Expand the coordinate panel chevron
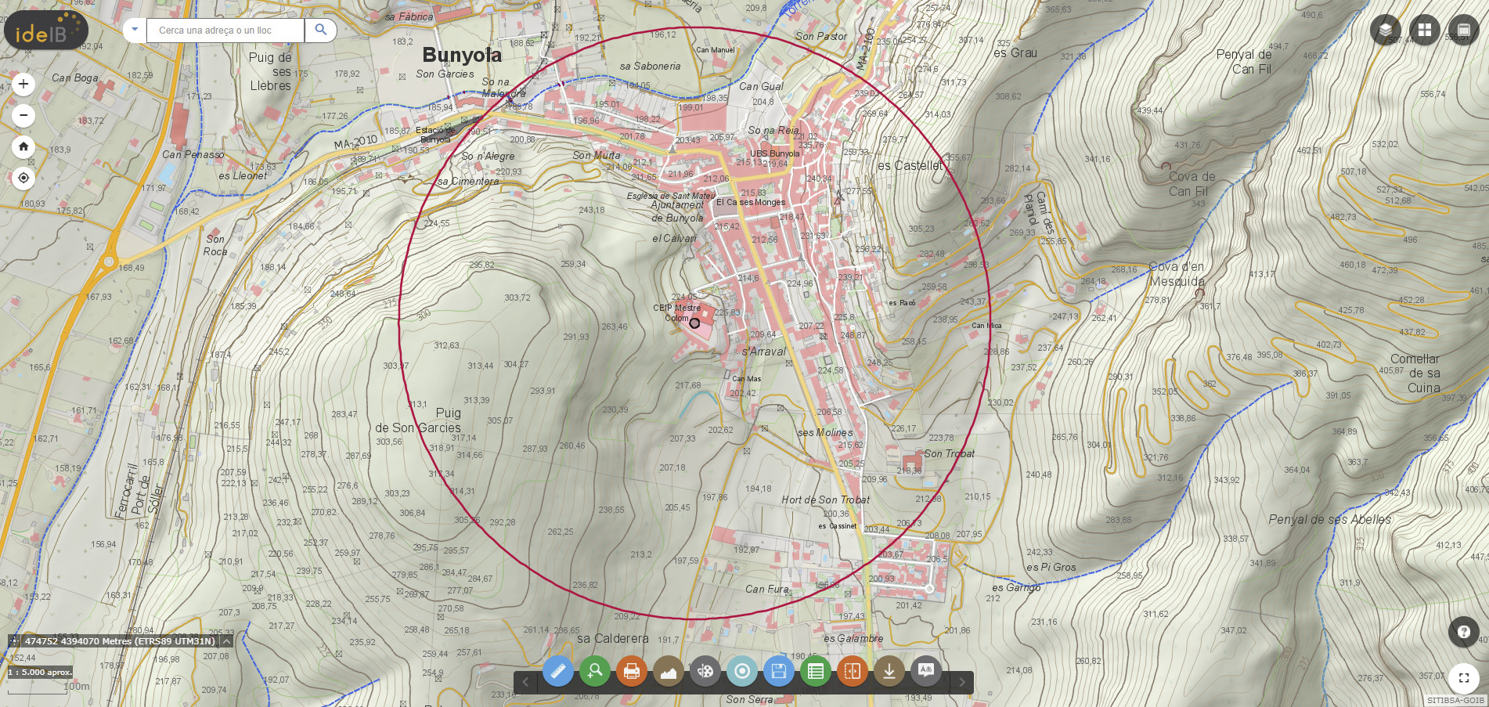The height and width of the screenshot is (707, 1489). (226, 640)
